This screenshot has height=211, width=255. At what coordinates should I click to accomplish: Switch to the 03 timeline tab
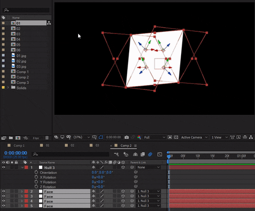point(97,146)
